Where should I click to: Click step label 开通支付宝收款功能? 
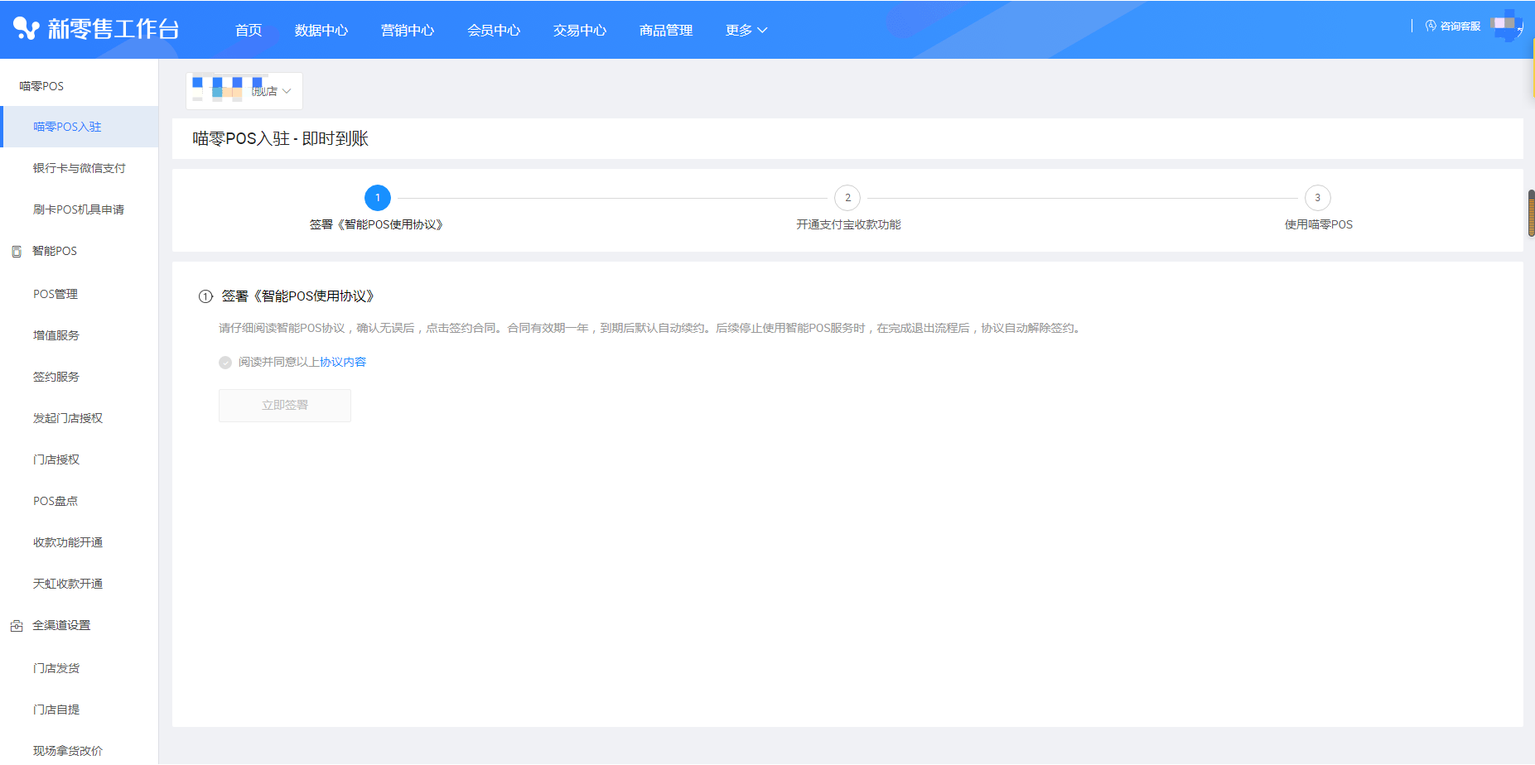(848, 225)
